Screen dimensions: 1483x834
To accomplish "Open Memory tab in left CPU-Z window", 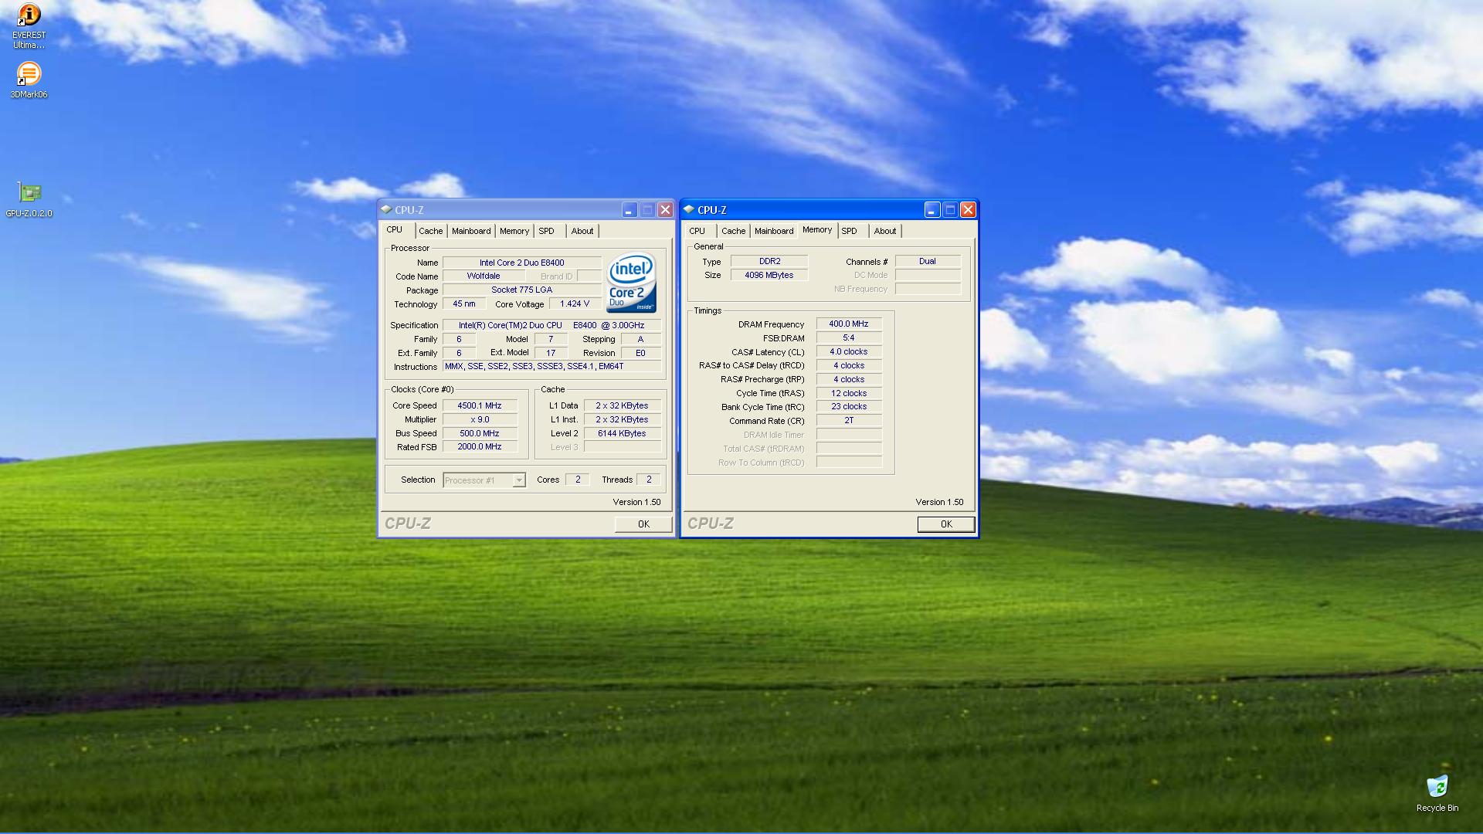I will coord(514,231).
